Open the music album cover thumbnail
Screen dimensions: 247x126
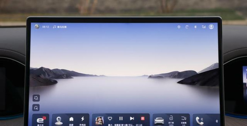[100, 121]
